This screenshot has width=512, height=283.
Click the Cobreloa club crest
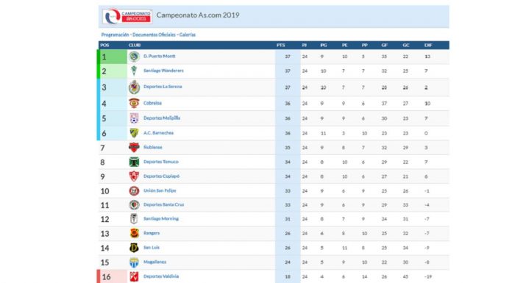[134, 103]
